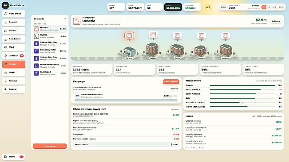The height and width of the screenshot is (162, 289).
Task: Open the Urbanio Kraków North hotel row
Action: (x=234, y=129)
